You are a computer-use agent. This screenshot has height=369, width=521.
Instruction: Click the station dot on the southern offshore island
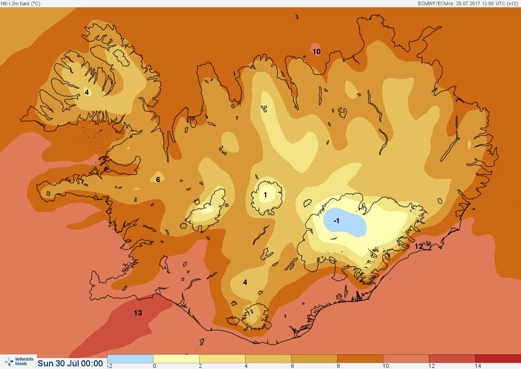(x=201, y=344)
